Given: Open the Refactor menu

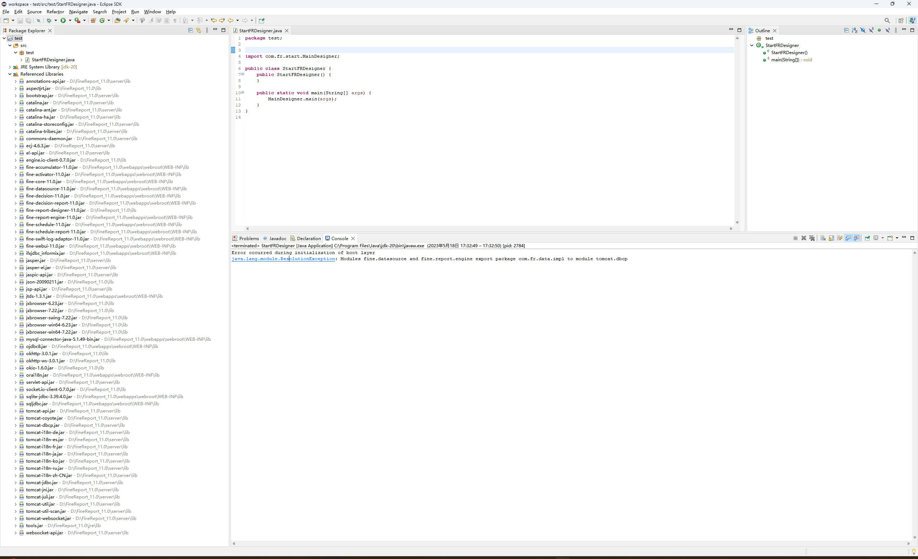Looking at the screenshot, I should pos(55,11).
